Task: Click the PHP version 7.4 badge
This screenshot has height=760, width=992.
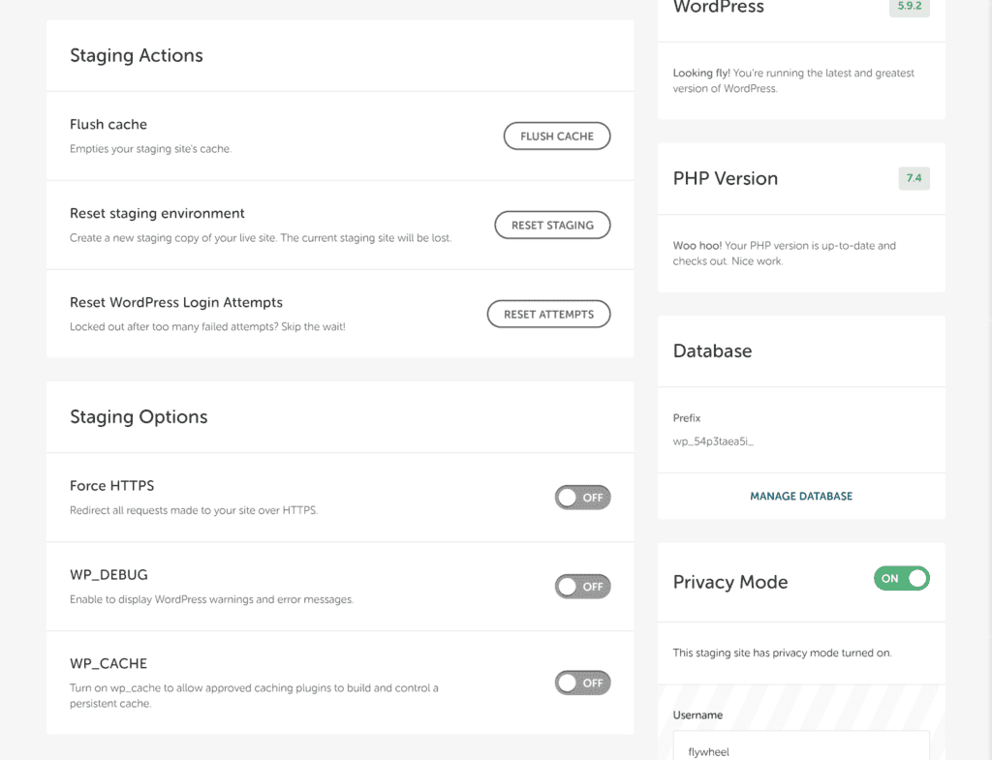Action: pos(914,178)
